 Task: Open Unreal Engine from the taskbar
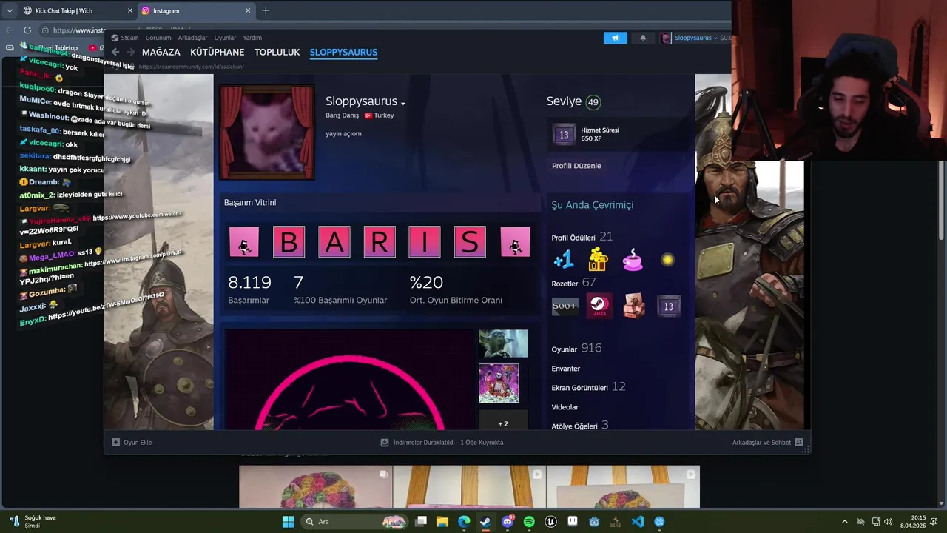[551, 522]
